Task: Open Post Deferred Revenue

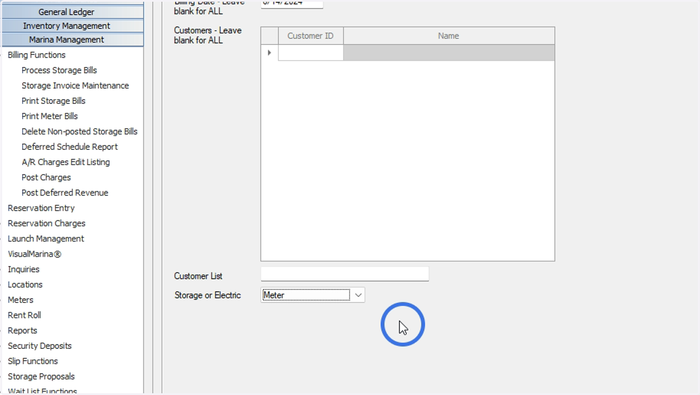Action: (65, 193)
